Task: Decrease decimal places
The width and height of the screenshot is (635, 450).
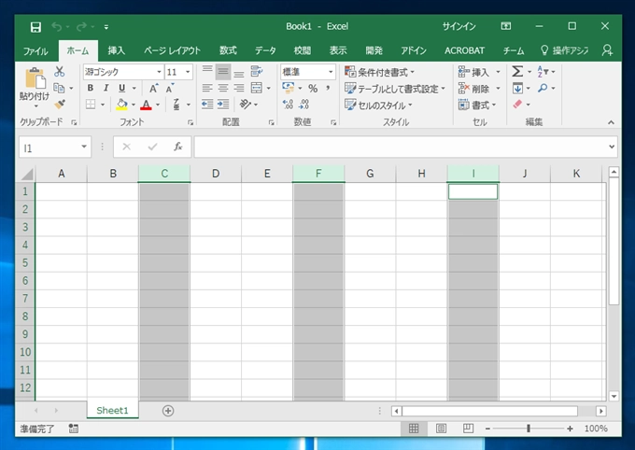Action: tap(304, 105)
